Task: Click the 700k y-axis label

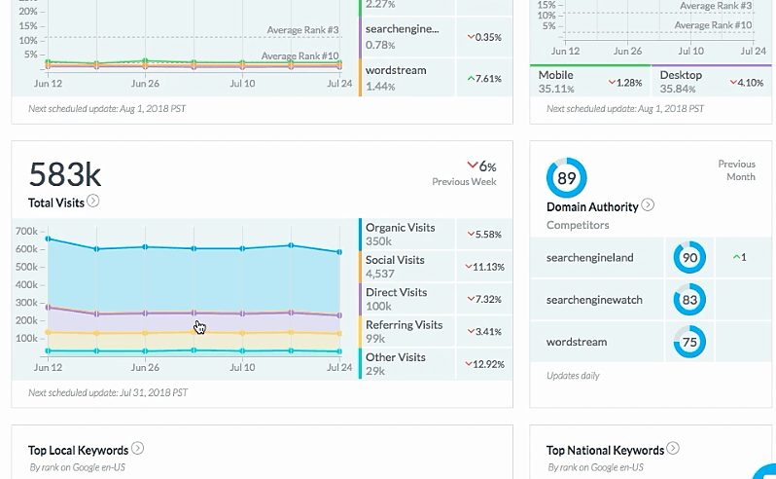Action: click(x=26, y=231)
